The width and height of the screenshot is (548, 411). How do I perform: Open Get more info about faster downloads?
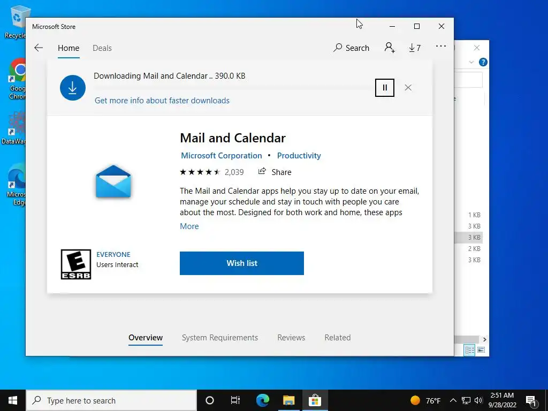pos(162,101)
